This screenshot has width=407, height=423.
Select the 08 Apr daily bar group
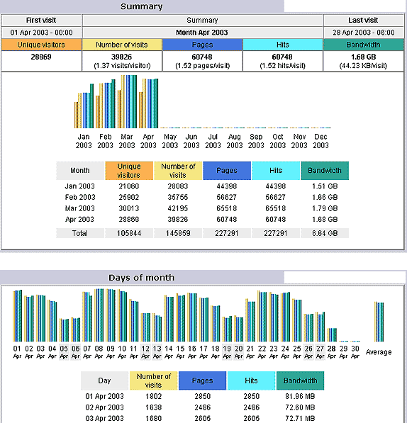99,315
